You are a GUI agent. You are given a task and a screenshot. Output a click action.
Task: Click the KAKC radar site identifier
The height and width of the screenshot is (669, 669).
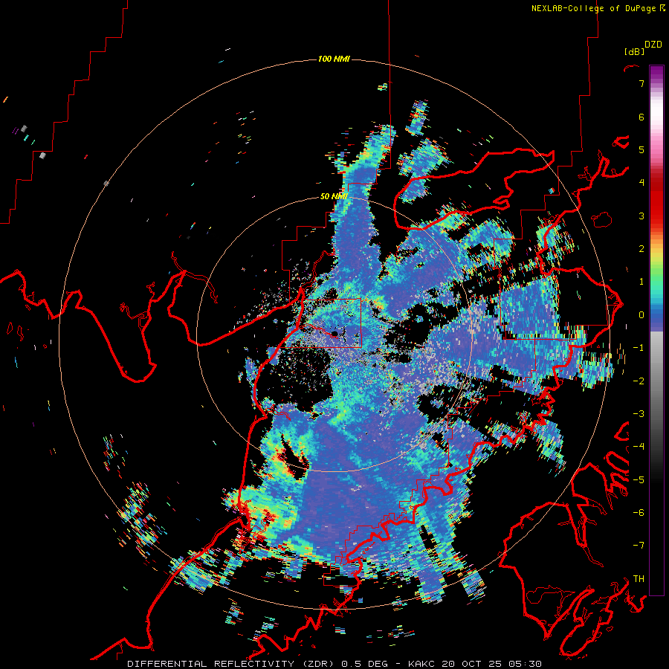point(422,664)
